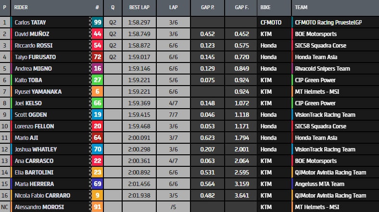Click the number 99 badge for Carlos Tatay

point(97,22)
